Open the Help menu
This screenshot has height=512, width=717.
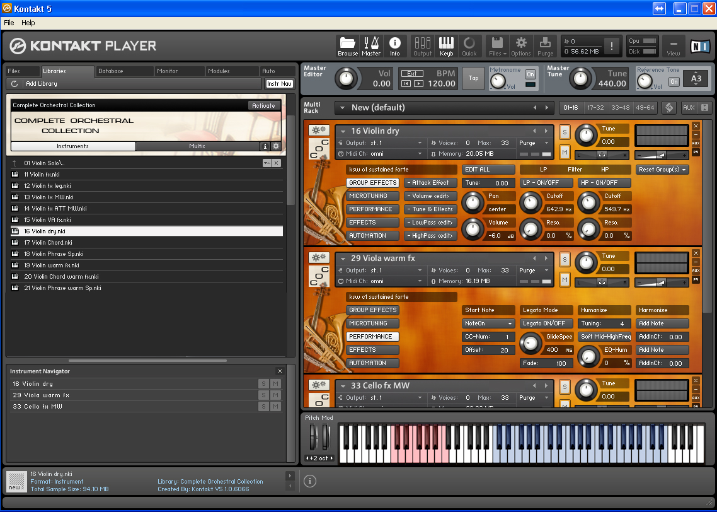28,23
